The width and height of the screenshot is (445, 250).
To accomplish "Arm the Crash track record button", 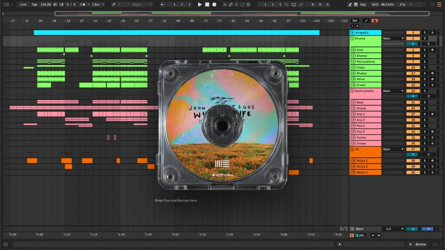I will pyautogui.click(x=432, y=85).
